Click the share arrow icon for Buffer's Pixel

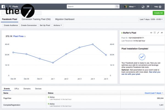click(161, 33)
